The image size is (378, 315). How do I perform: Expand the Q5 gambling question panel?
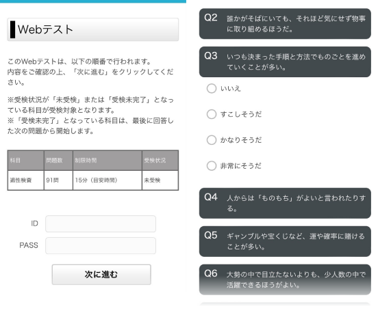(x=285, y=241)
